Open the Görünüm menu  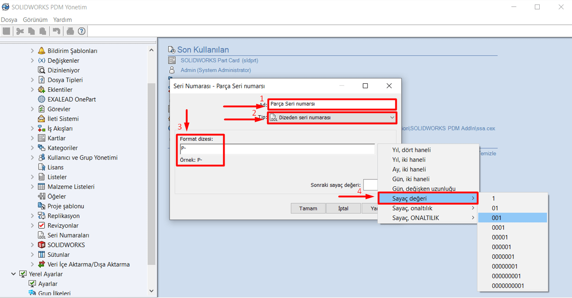(x=35, y=20)
